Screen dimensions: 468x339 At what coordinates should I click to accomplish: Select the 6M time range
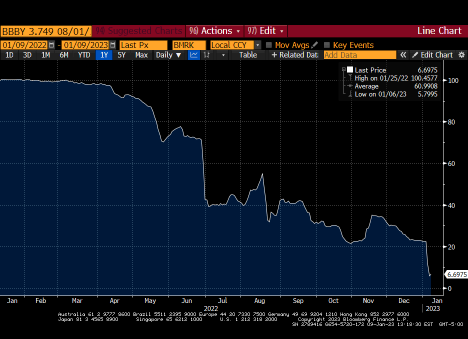(64, 55)
